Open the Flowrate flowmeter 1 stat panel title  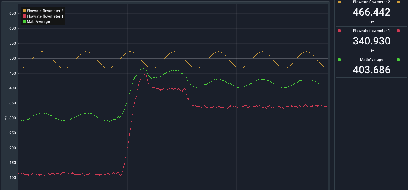point(372,31)
